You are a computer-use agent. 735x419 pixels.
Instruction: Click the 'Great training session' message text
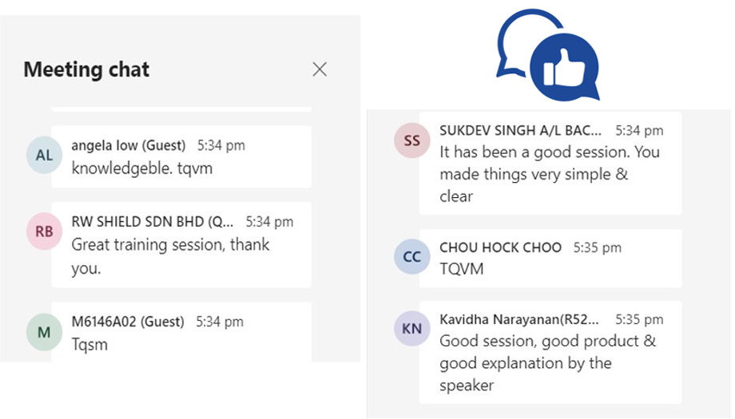coord(171,256)
